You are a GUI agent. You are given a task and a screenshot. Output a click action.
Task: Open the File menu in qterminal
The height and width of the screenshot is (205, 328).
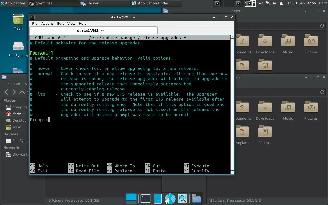[35, 23]
